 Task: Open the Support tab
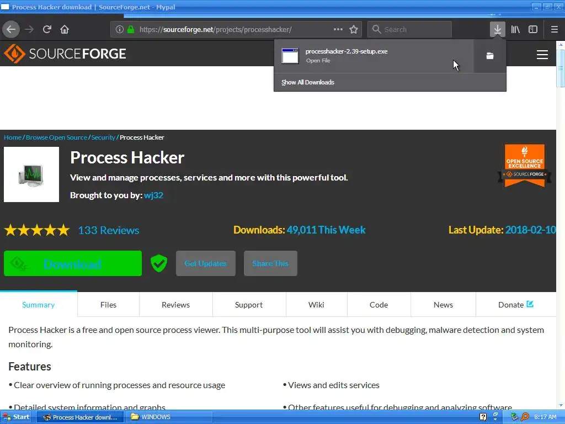coord(249,305)
